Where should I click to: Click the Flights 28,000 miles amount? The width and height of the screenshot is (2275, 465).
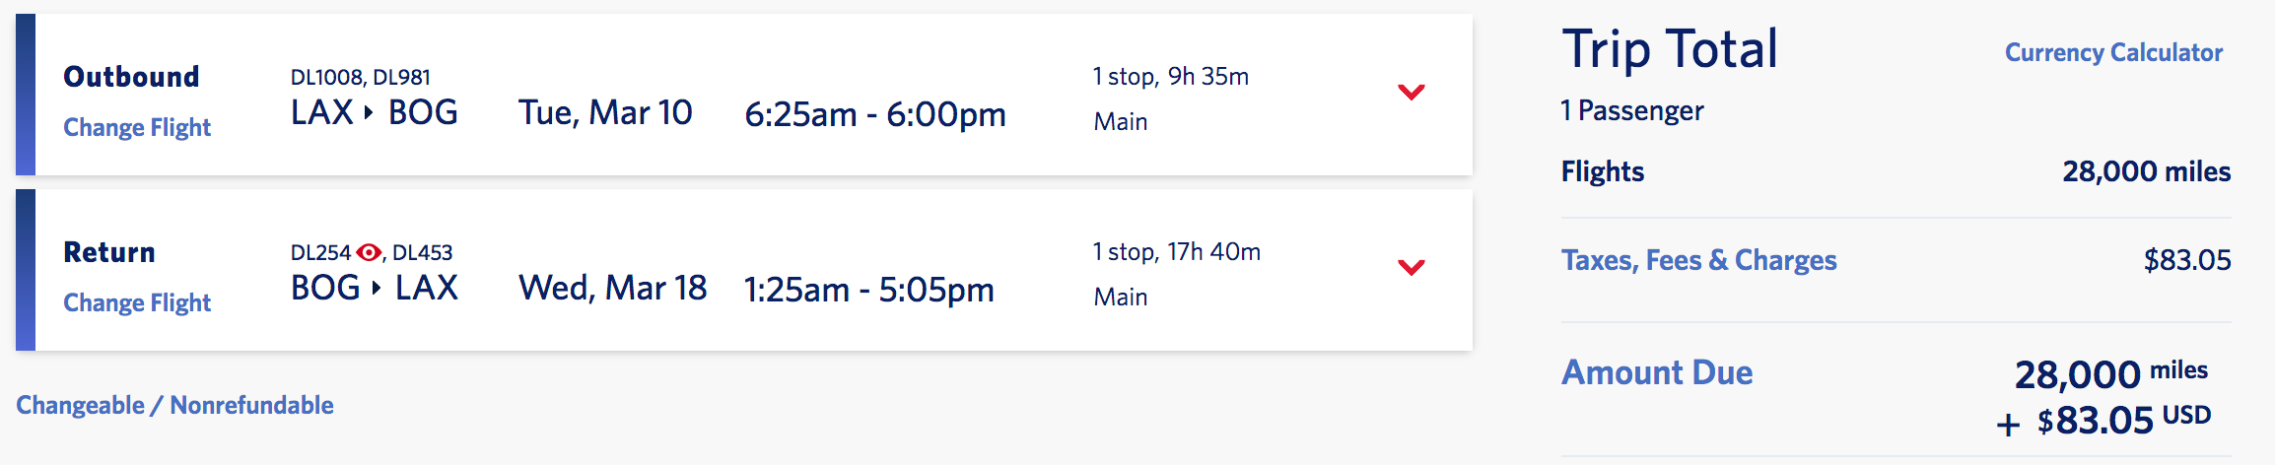[2146, 171]
